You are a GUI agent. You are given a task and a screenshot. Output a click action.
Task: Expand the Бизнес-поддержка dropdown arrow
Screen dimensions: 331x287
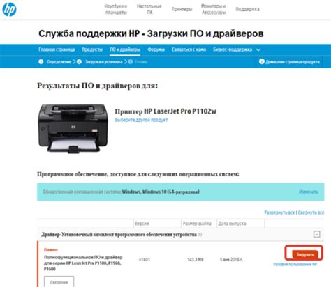click(x=258, y=49)
